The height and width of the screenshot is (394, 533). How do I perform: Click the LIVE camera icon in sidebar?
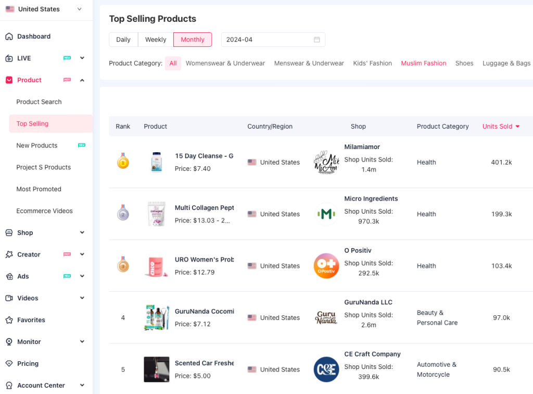(x=9, y=58)
